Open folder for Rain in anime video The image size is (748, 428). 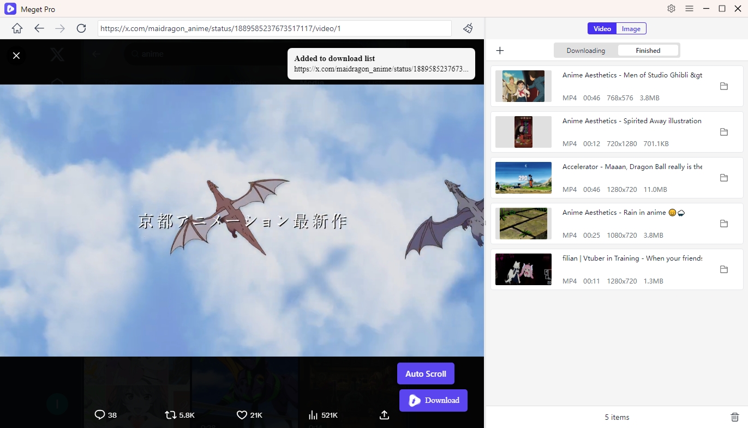click(x=724, y=224)
